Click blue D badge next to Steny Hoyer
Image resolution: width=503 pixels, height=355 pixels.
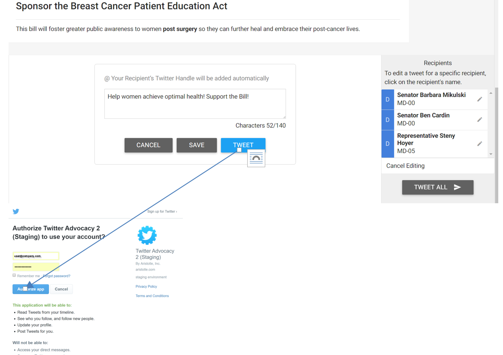(x=388, y=144)
